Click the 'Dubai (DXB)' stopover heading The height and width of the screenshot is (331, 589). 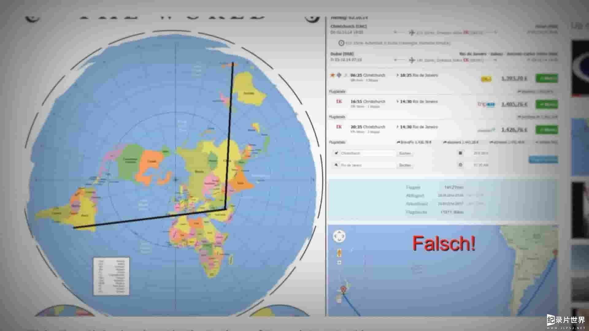[342, 54]
